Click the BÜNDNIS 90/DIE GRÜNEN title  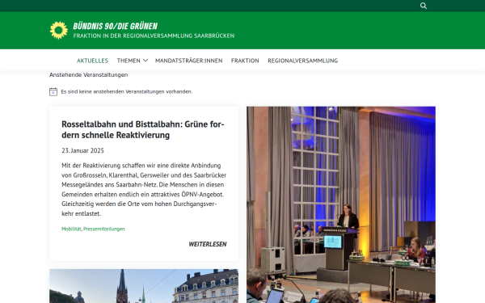[116, 27]
